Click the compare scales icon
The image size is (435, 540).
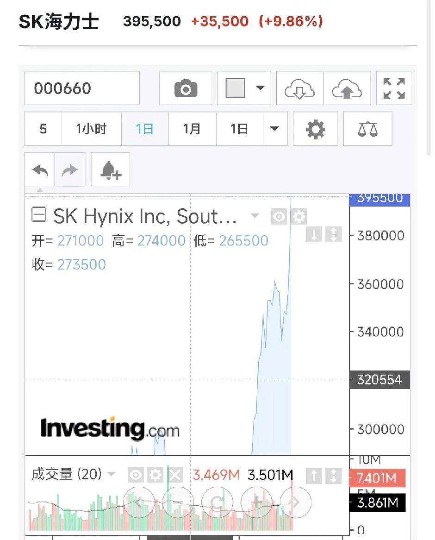[367, 129]
